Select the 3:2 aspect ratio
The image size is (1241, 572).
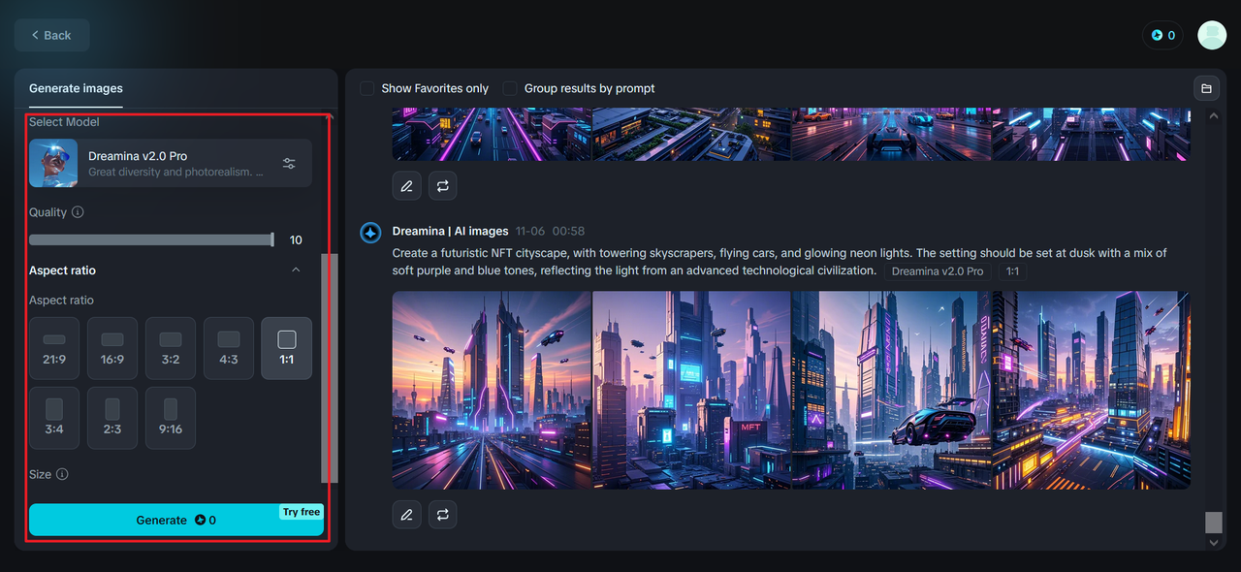point(171,348)
